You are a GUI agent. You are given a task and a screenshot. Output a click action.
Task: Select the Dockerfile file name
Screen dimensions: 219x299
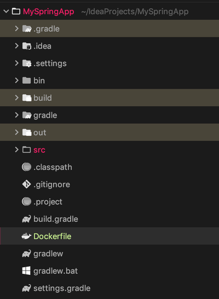tap(53, 236)
